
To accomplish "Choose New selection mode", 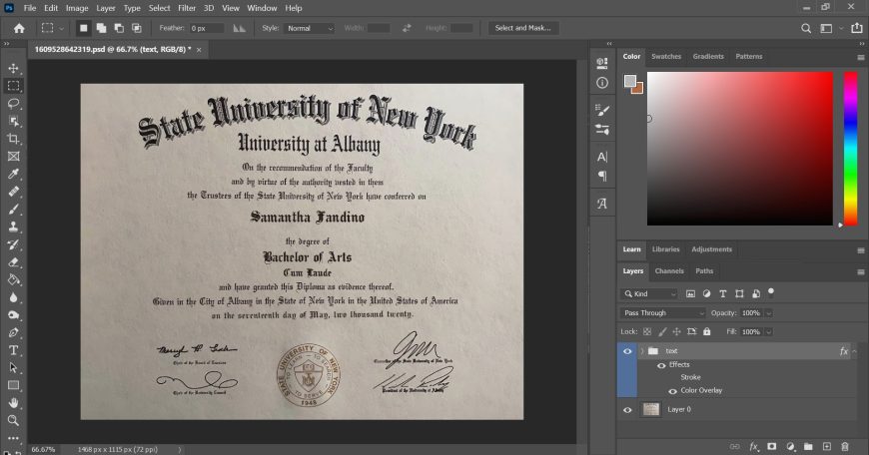I will [83, 28].
